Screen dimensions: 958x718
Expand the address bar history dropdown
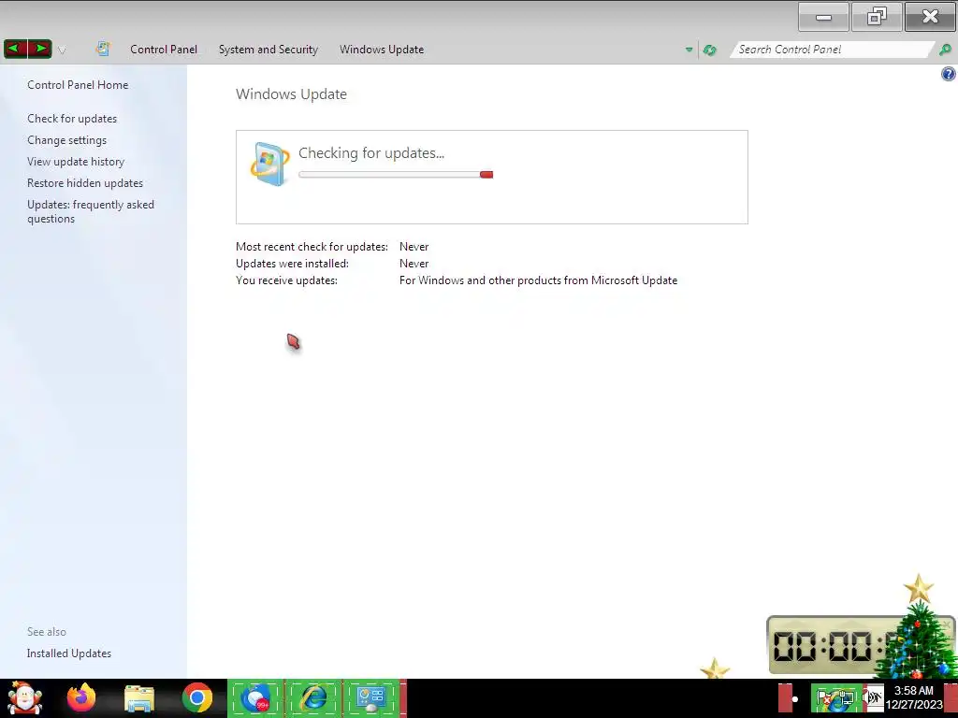coord(689,50)
